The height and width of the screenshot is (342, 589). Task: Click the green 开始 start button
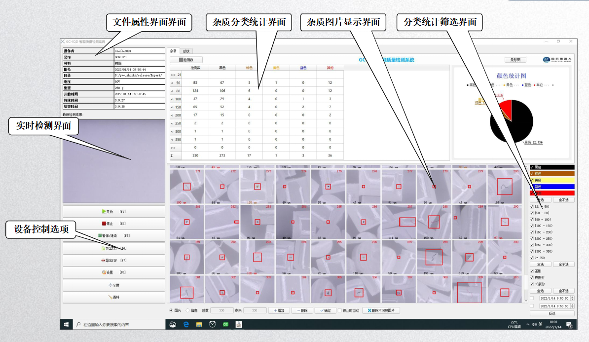point(113,211)
